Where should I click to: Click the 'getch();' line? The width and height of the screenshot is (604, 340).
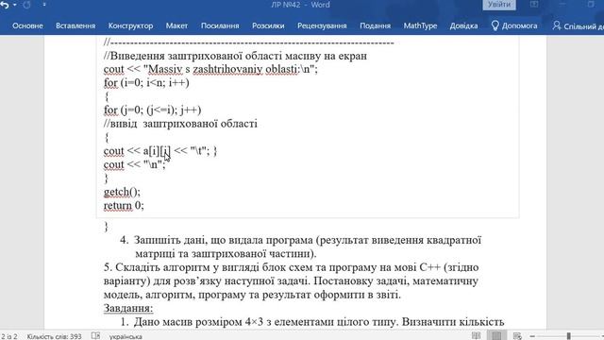122,192
